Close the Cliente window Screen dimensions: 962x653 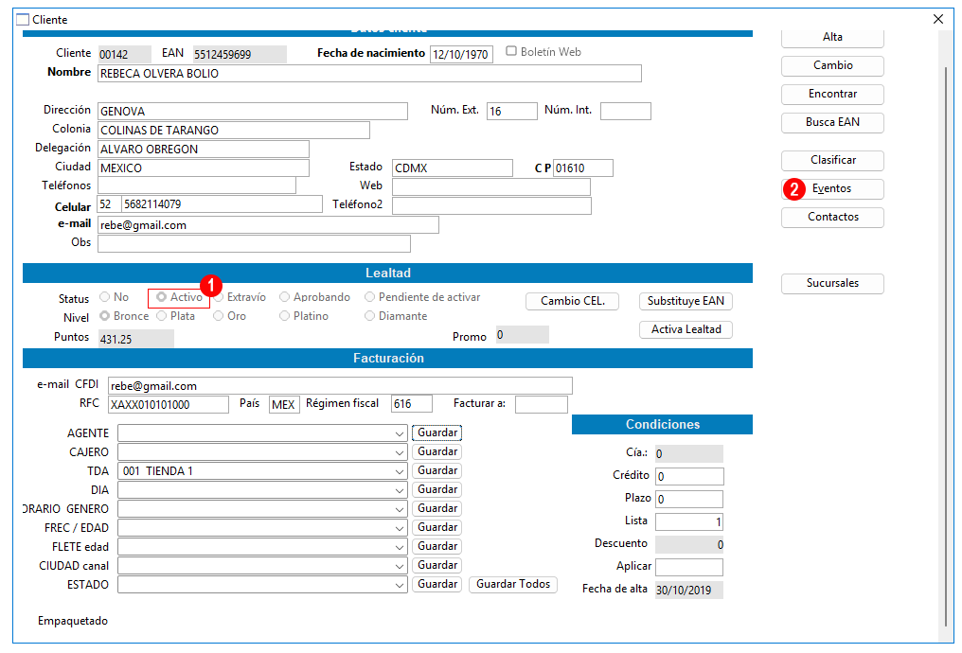click(938, 19)
